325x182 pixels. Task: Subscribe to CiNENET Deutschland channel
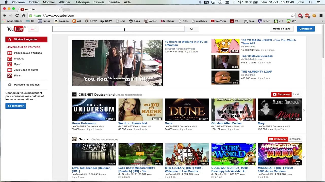point(281,95)
